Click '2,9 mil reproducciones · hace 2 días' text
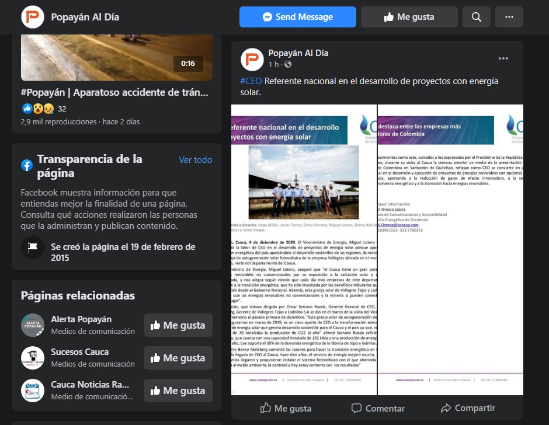This screenshot has height=425, width=549. [x=80, y=122]
